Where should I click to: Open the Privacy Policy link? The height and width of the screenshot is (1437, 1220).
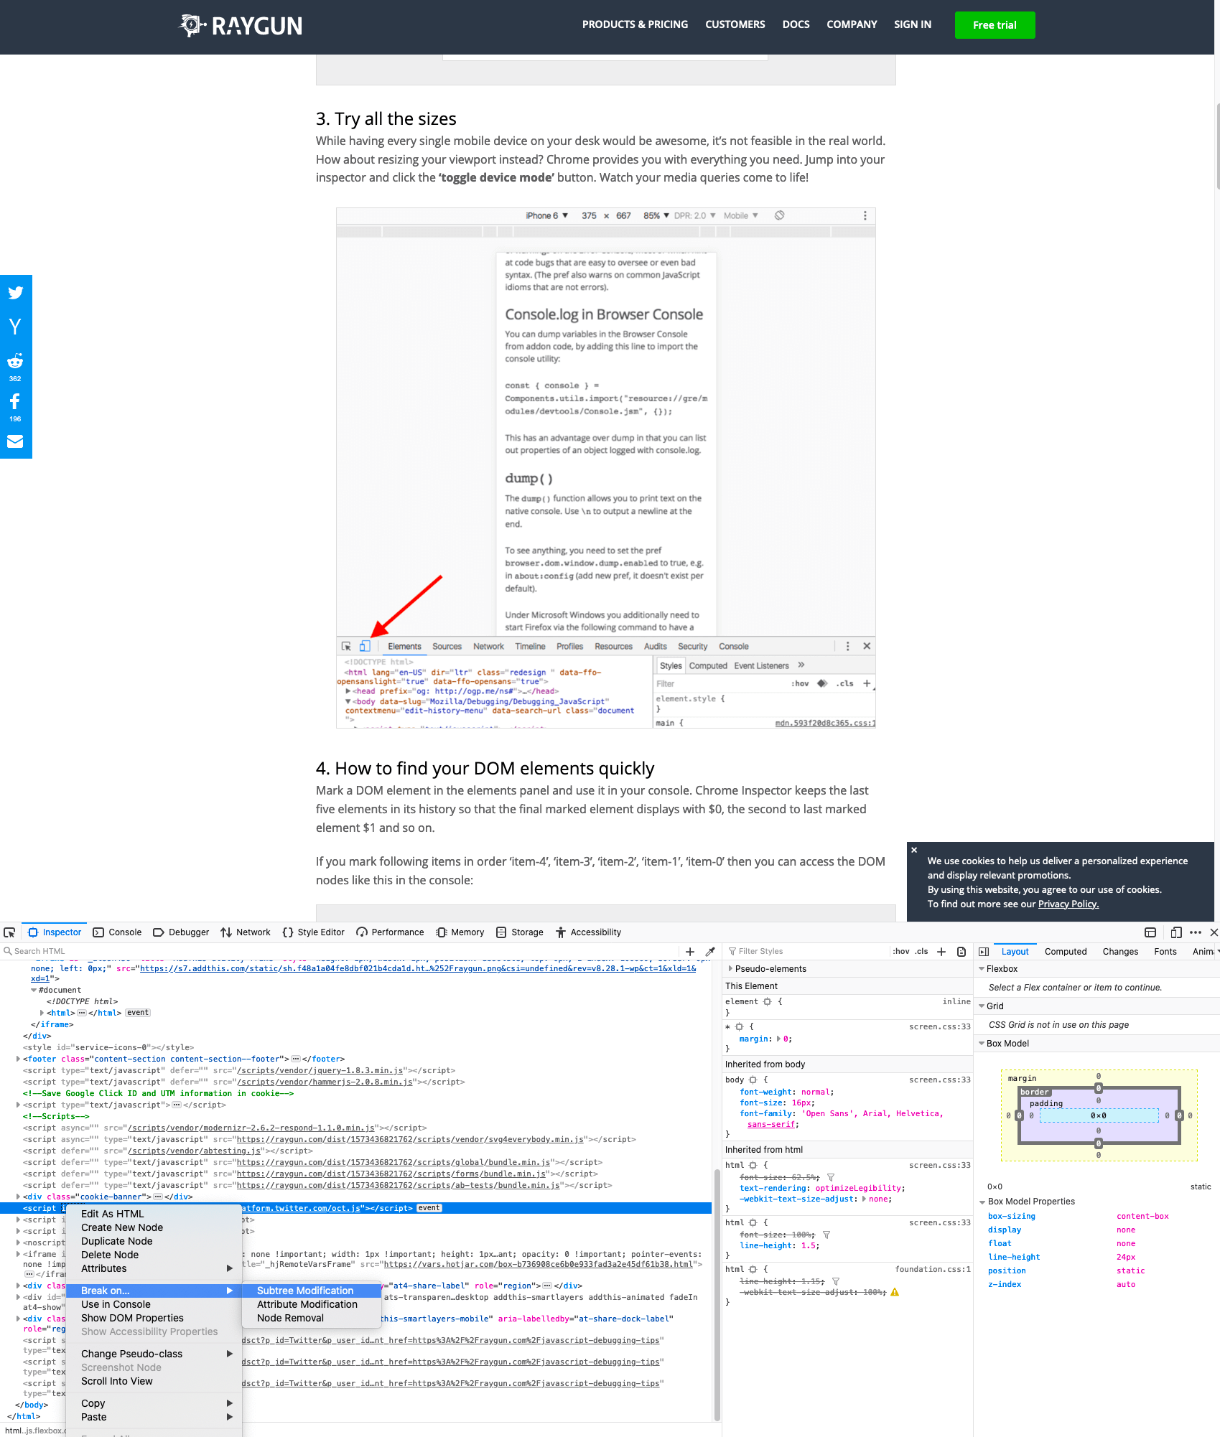coord(1068,904)
